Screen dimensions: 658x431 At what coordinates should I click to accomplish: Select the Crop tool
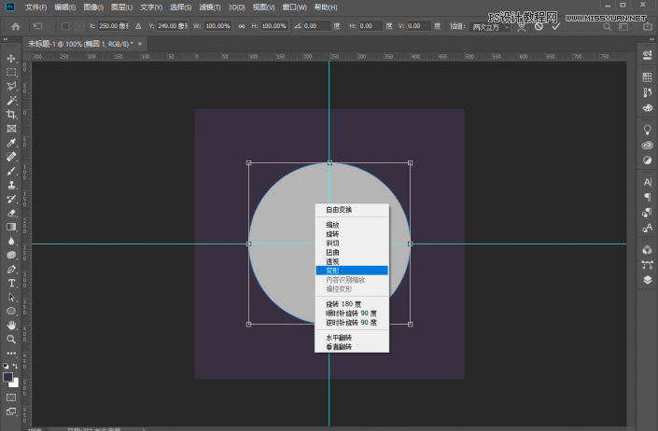click(11, 114)
